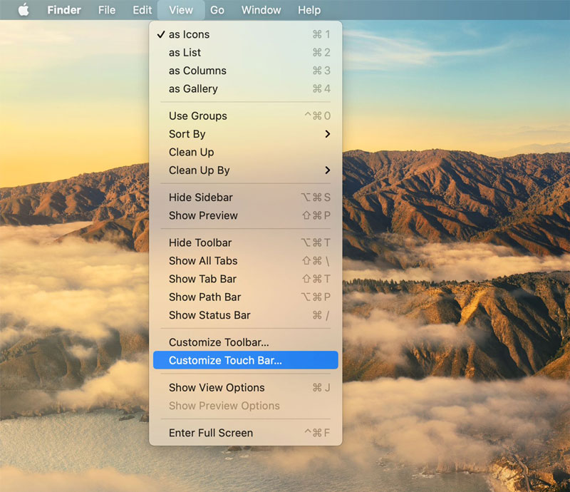570x492 pixels.
Task: Click the 'Clean Up' menu entry
Action: tap(191, 153)
